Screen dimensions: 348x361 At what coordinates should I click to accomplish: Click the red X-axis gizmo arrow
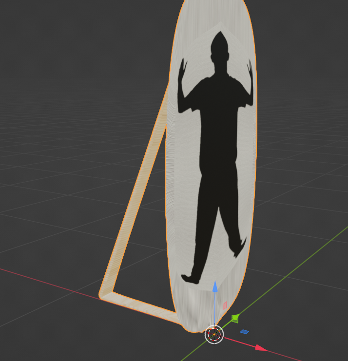tap(261, 348)
